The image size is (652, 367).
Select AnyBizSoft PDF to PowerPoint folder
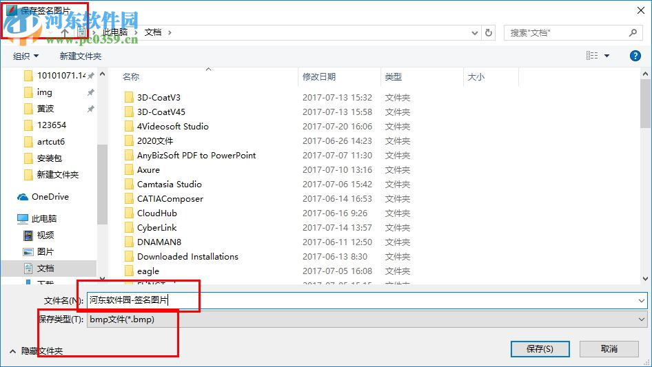click(x=196, y=156)
